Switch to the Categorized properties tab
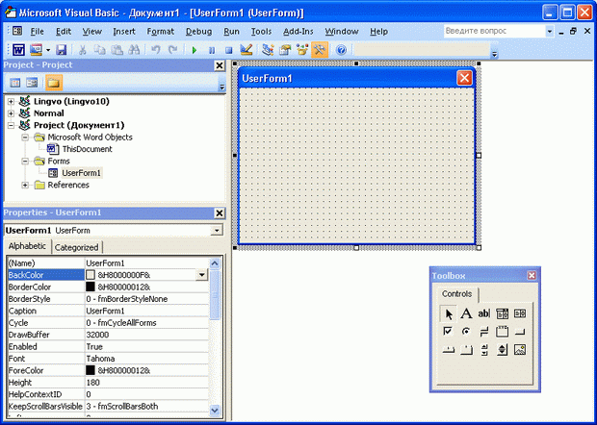 coord(76,247)
